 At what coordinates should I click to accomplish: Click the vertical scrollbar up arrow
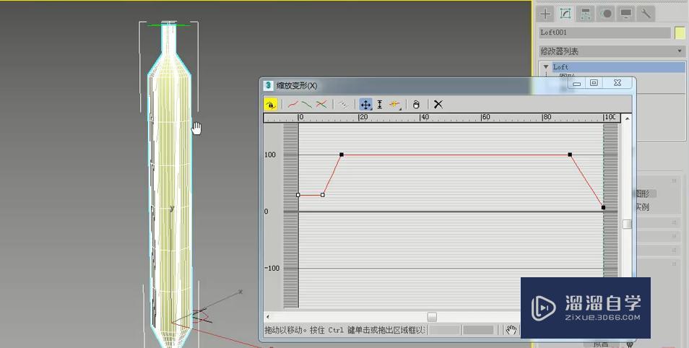coord(628,118)
